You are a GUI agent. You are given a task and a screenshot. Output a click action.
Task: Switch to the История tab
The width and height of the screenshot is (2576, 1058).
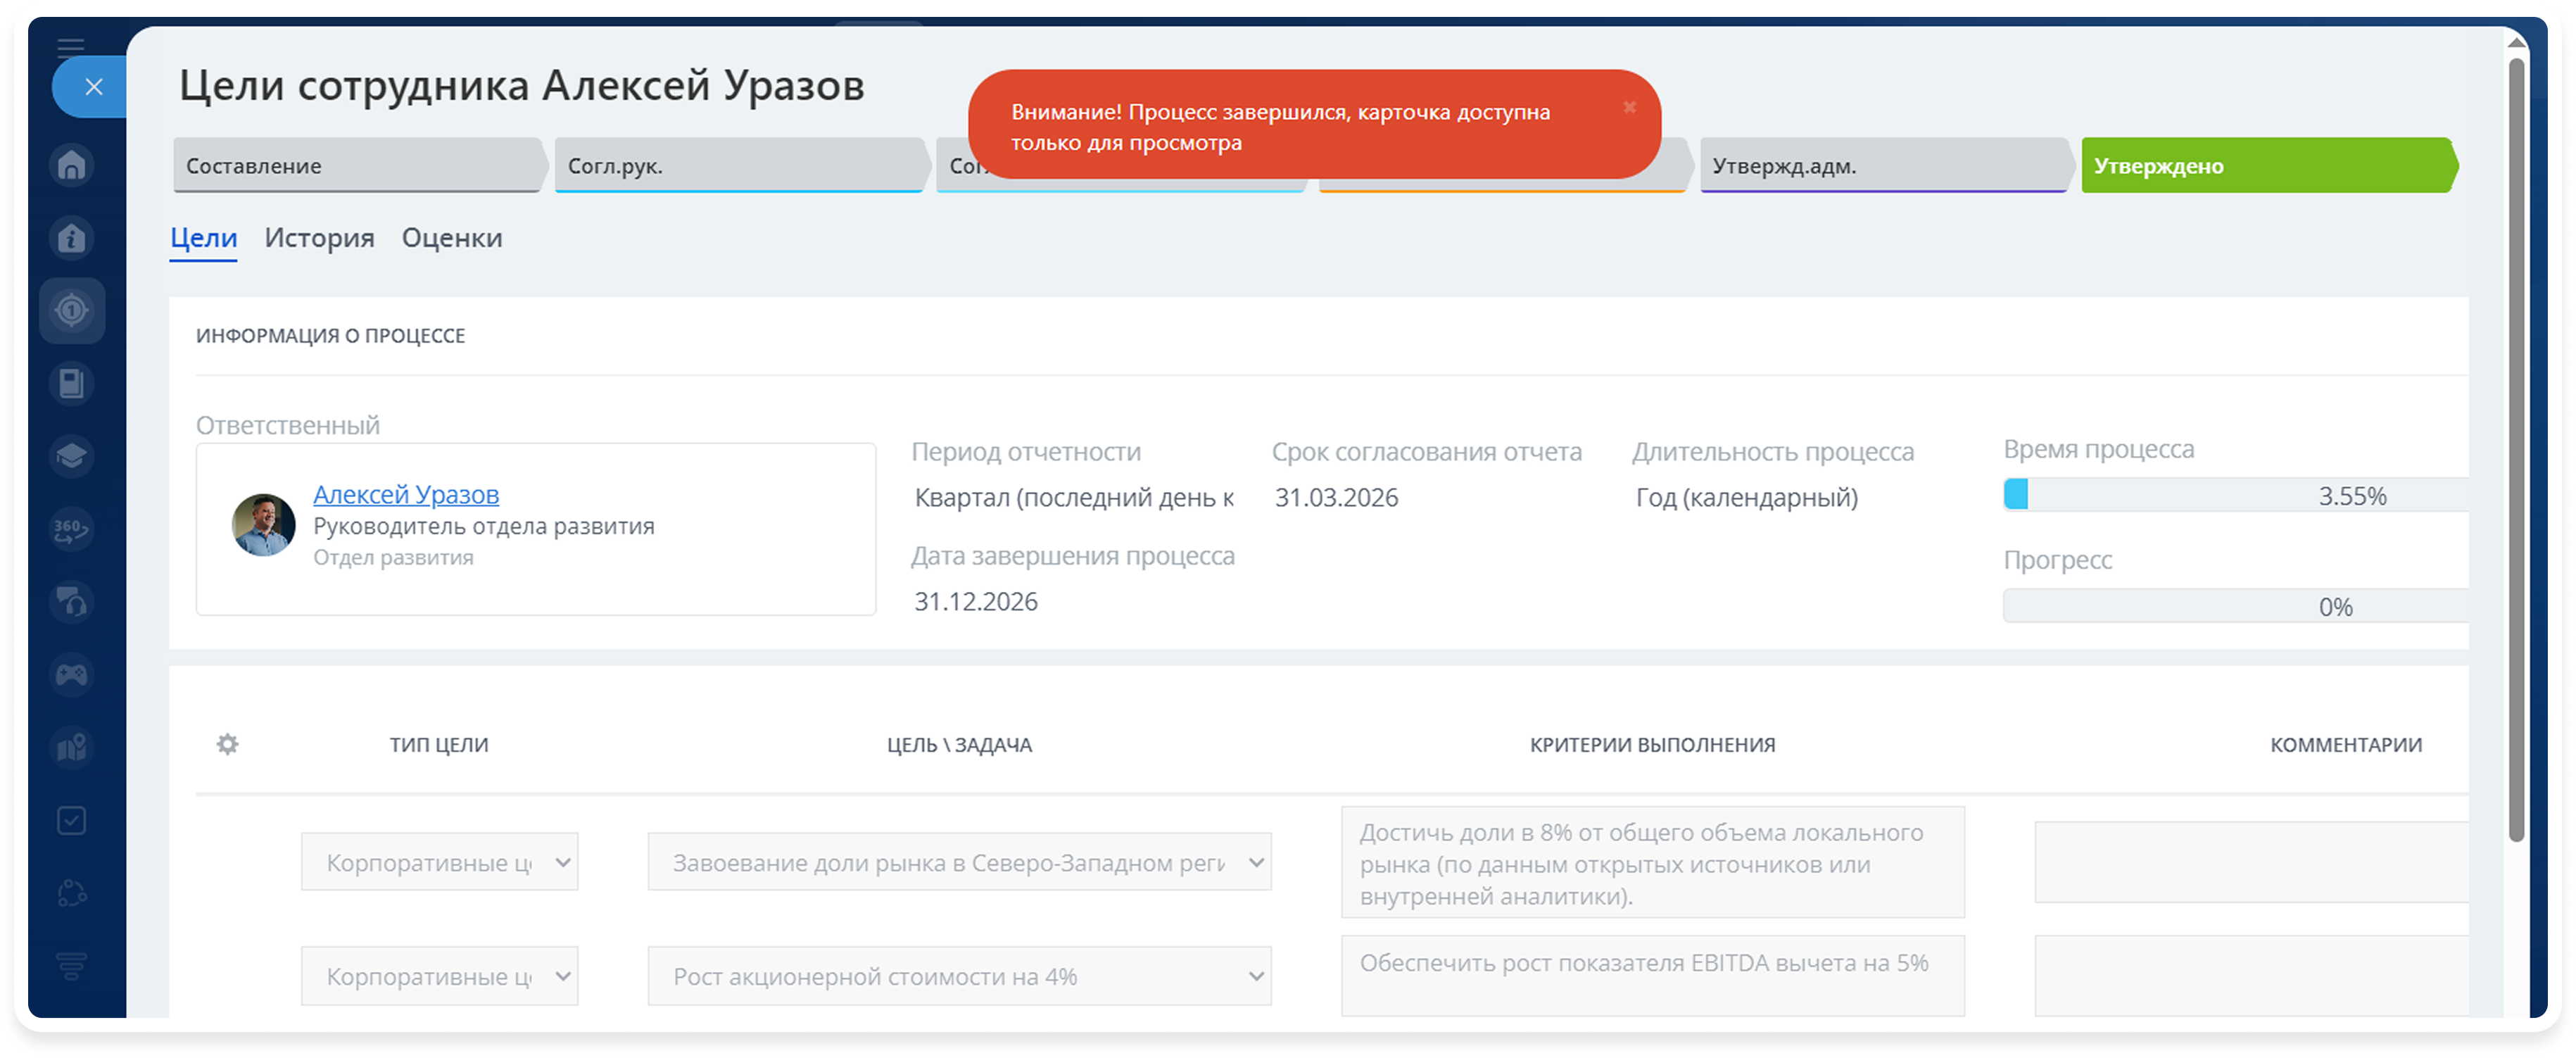319,238
